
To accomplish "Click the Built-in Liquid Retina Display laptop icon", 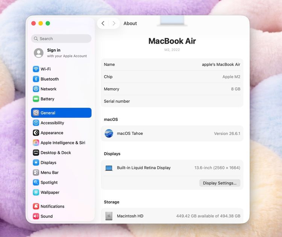I will [109, 168].
